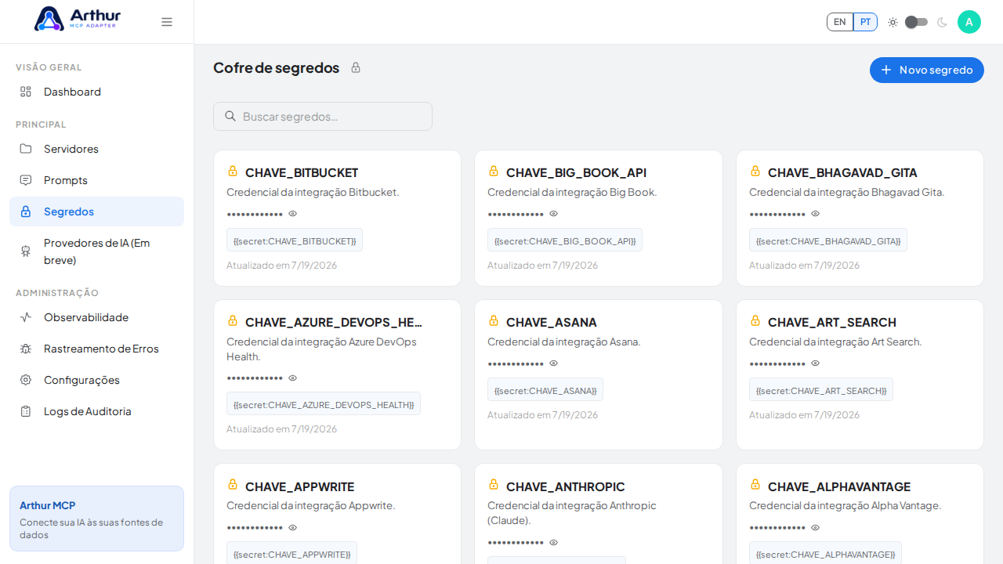Go to Servidores page
This screenshot has width=1003, height=564.
click(96, 149)
